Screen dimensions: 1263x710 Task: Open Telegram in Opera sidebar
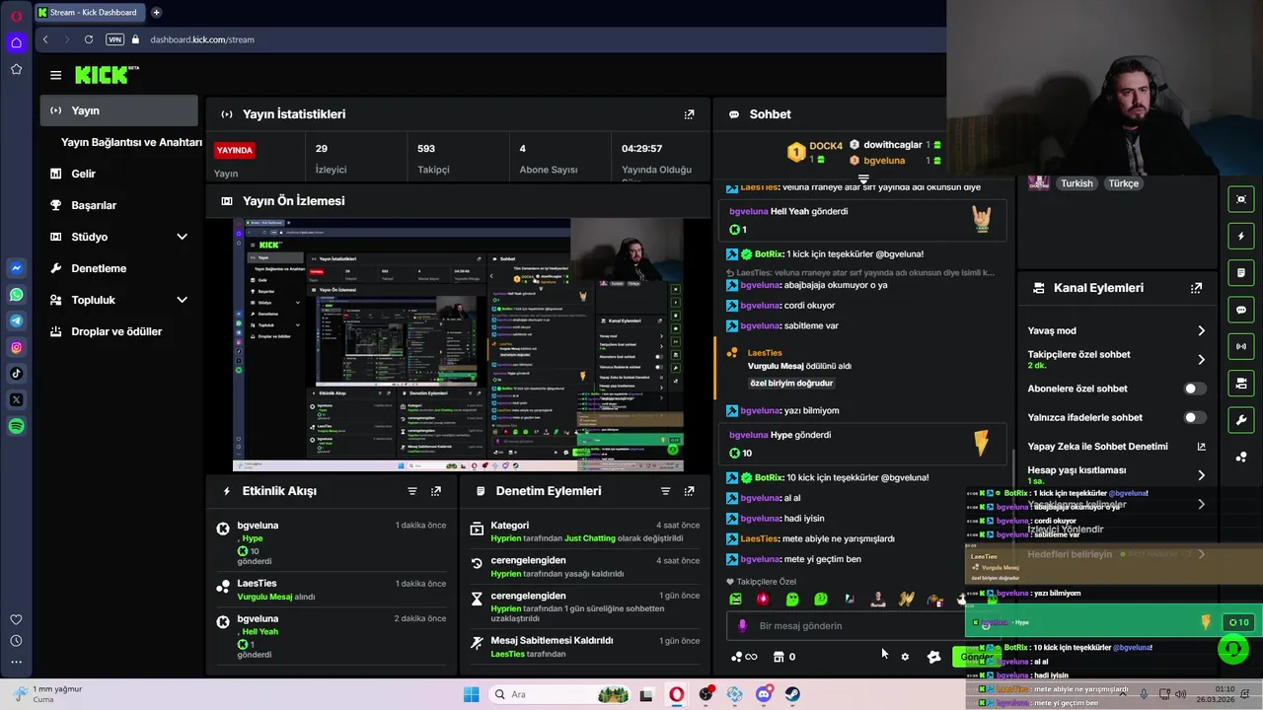coord(16,320)
